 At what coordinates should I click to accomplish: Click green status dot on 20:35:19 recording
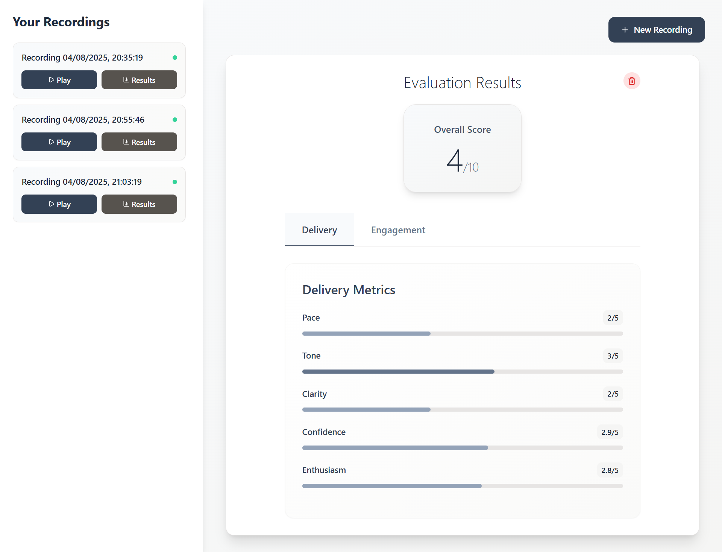pos(175,58)
